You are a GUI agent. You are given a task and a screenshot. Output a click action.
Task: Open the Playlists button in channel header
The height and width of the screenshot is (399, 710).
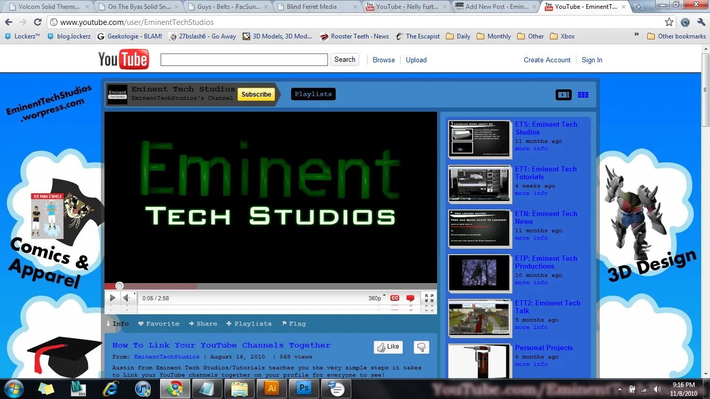pos(313,94)
